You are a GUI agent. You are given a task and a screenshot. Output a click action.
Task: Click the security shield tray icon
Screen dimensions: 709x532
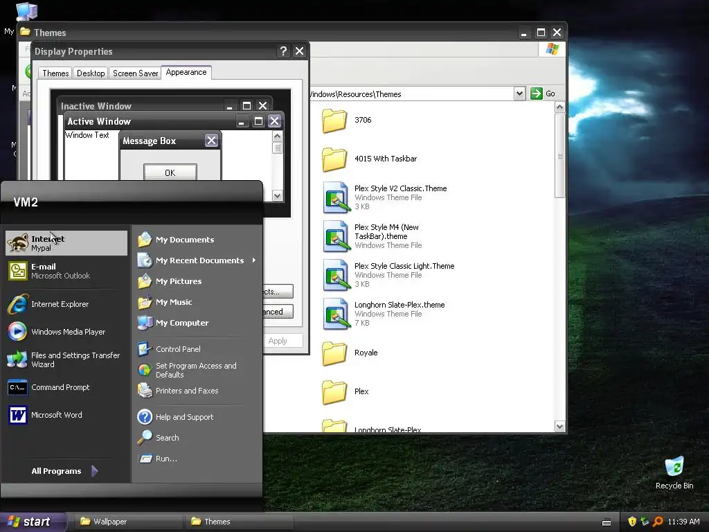pyautogui.click(x=632, y=522)
